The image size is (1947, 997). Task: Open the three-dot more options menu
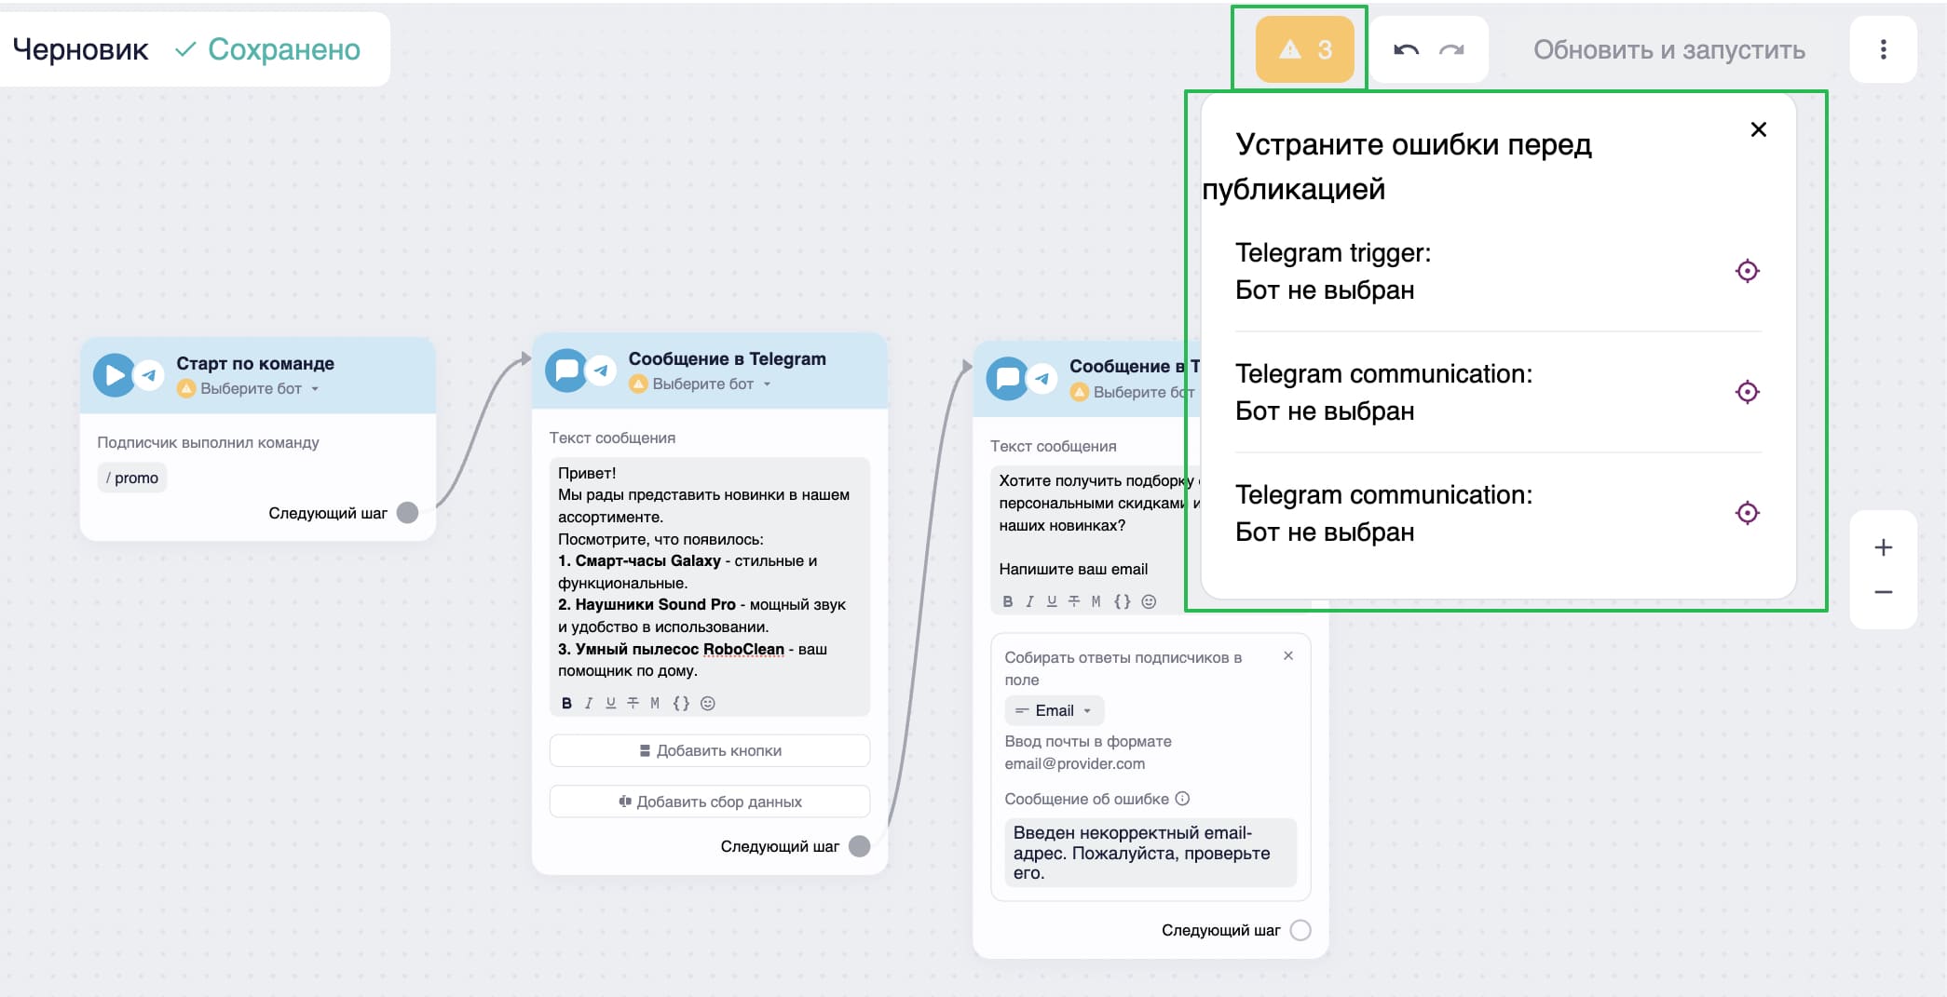[x=1883, y=49]
